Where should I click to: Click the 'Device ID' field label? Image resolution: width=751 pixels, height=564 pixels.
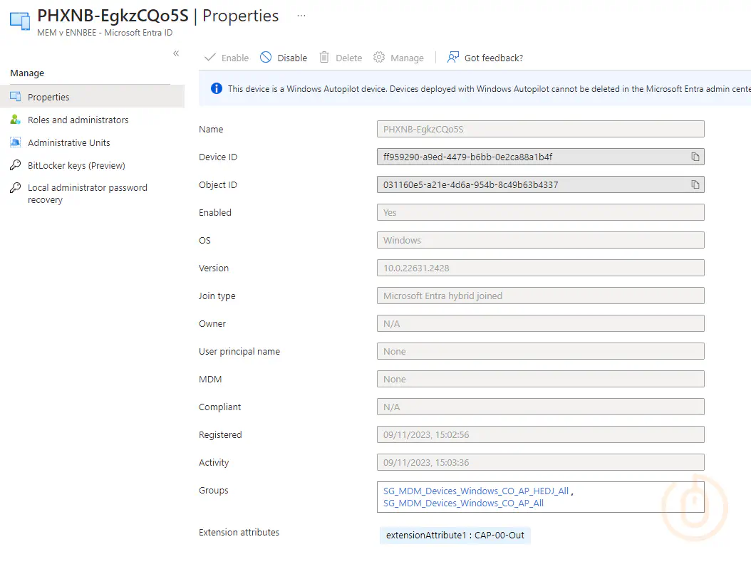point(218,157)
